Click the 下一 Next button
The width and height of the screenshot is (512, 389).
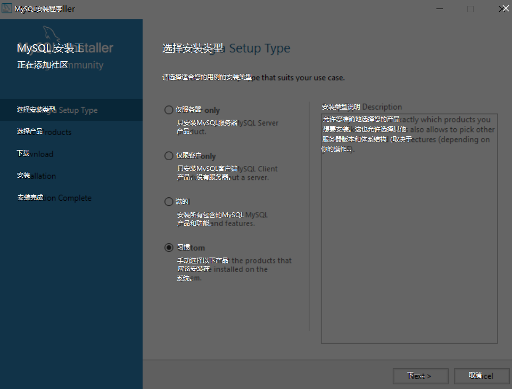(420, 376)
